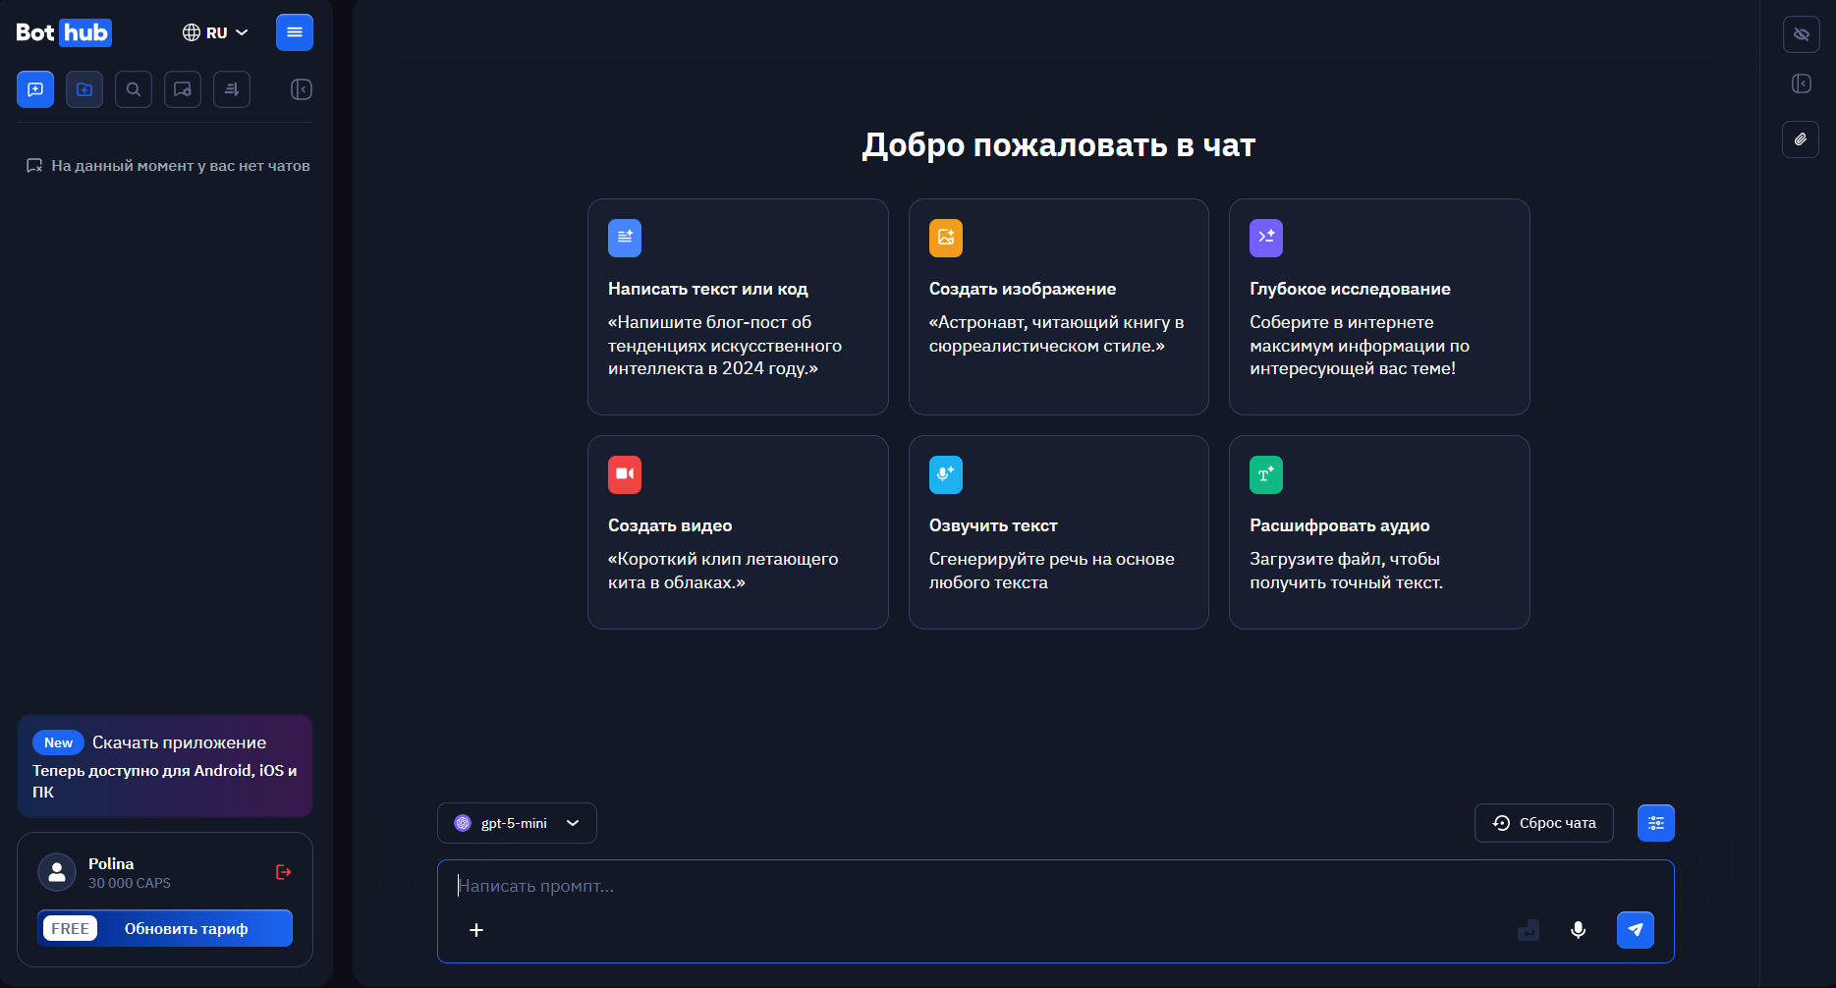Toggle the crossed-eye visibility button

(1801, 34)
